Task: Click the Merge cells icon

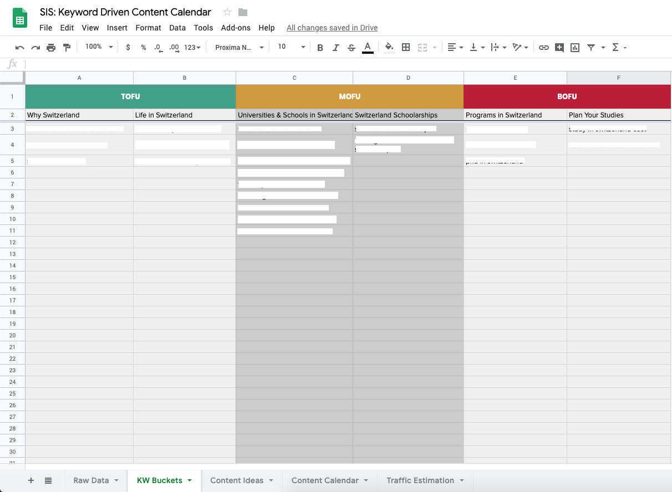Action: coord(422,48)
